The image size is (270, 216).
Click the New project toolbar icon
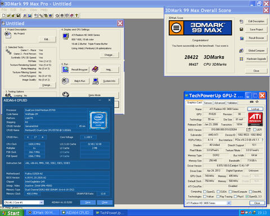3,16
